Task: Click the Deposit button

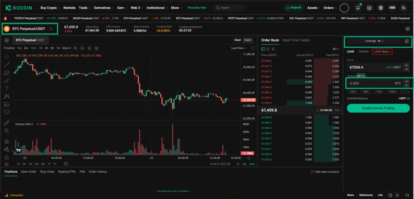Action: tap(294, 8)
